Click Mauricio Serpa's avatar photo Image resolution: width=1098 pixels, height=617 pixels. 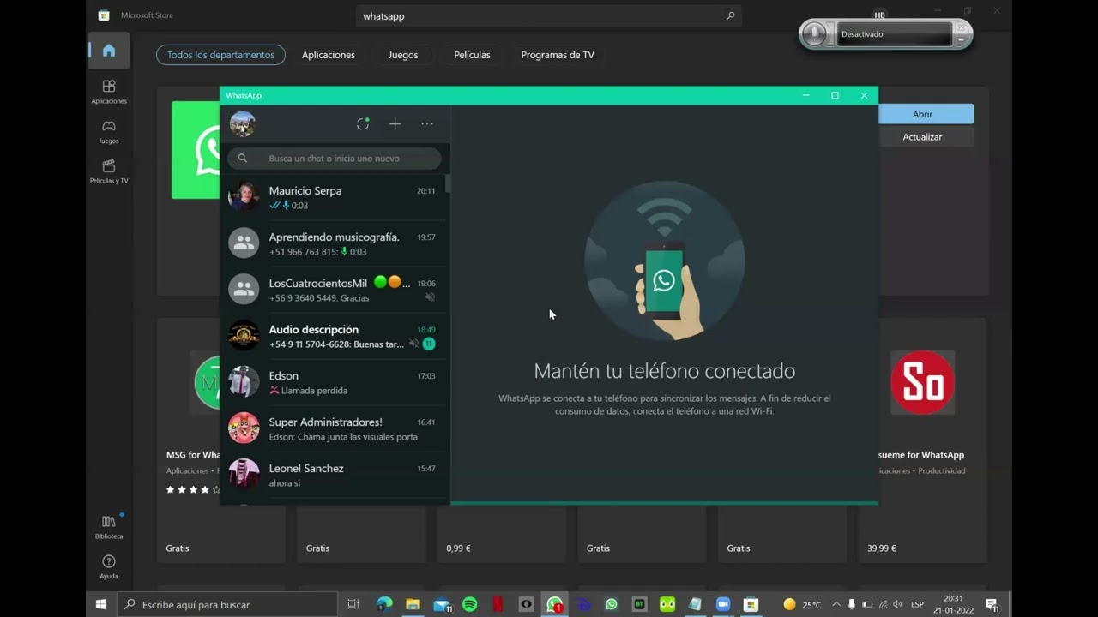click(x=244, y=196)
